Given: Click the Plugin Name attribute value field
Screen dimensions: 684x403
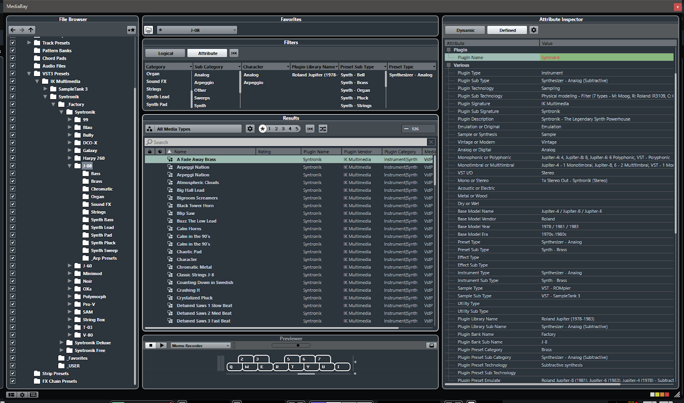Looking at the screenshot, I should coord(607,57).
